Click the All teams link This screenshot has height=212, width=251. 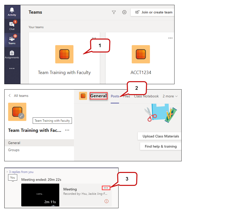pyautogui.click(x=21, y=96)
